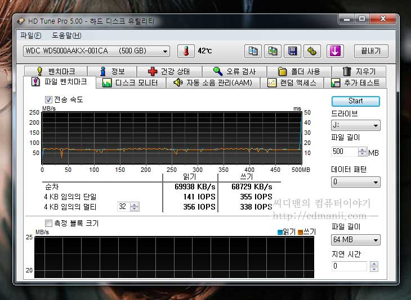The width and height of the screenshot is (411, 300).
Task: Click the temperature thermometer icon
Action: pyautogui.click(x=186, y=51)
